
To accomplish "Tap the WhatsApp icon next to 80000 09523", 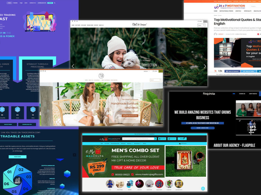I will click(113, 175).
